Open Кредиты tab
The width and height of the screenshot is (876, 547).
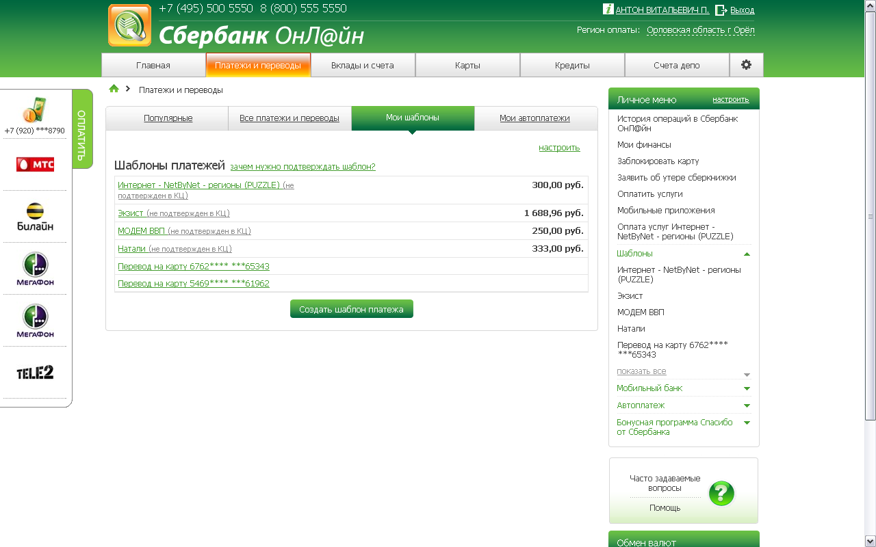[572, 65]
